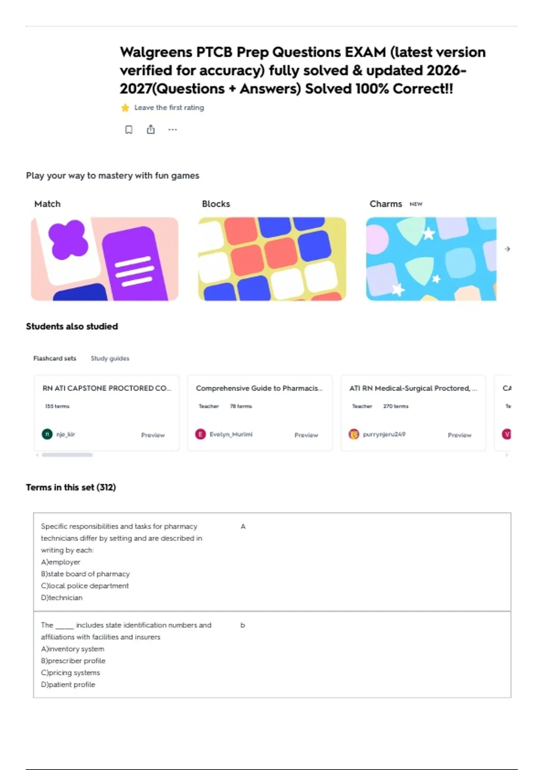Screen dimensions: 543x770
Task: Click Leave the first rating link
Action: 169,108
